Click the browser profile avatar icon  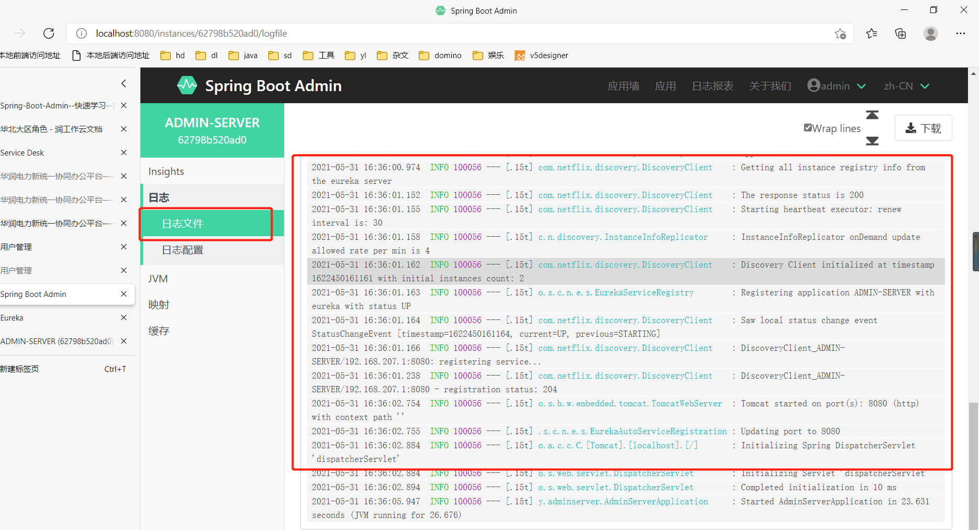[931, 33]
